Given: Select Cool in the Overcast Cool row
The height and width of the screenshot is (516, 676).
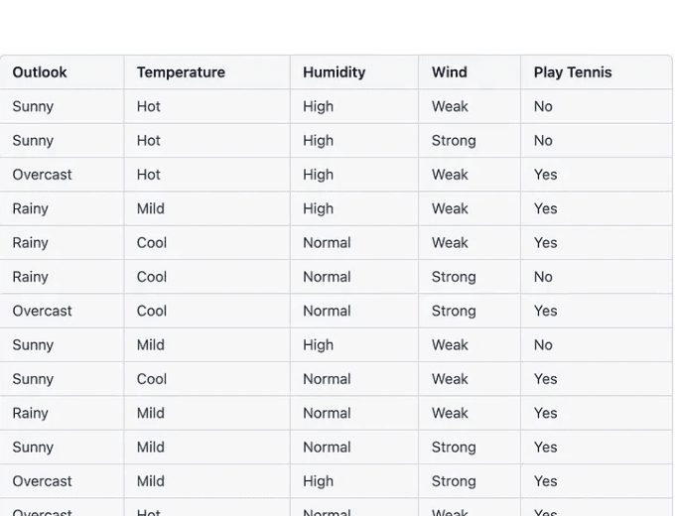Looking at the screenshot, I should click(x=151, y=311).
